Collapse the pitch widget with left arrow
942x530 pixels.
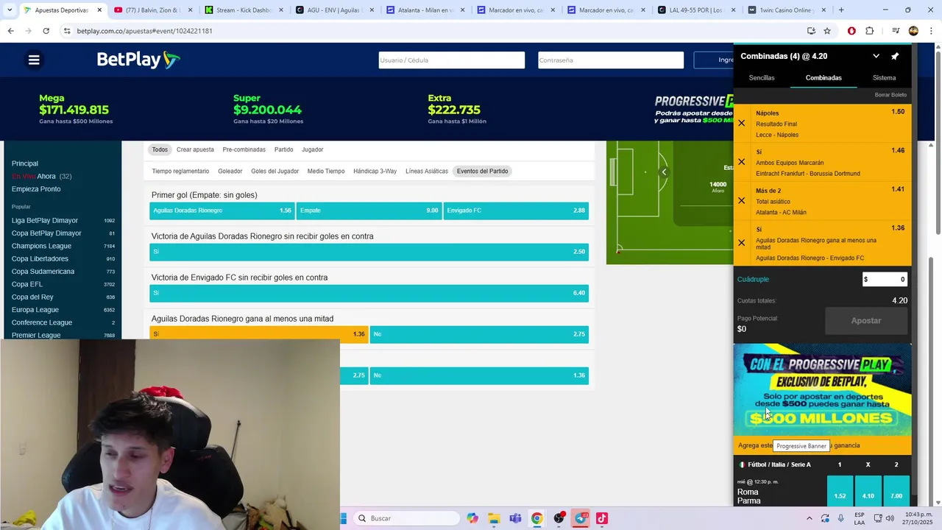tap(664, 172)
